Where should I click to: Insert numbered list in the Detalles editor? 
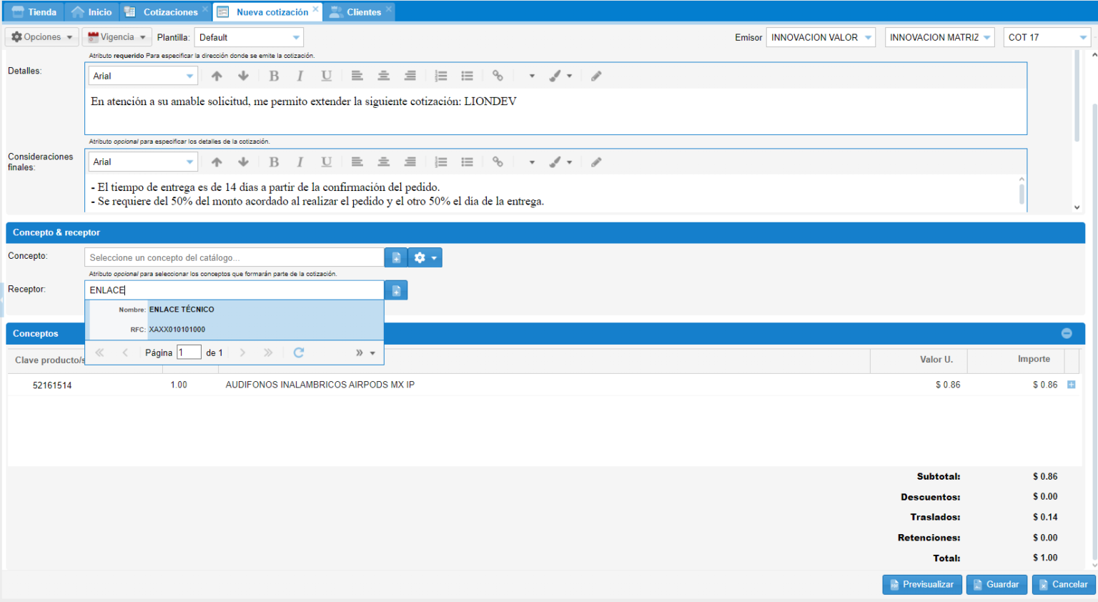pyautogui.click(x=441, y=76)
